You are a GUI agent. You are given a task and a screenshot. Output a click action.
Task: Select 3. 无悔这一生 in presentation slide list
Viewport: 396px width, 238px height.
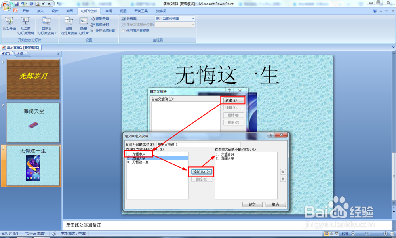pos(157,162)
